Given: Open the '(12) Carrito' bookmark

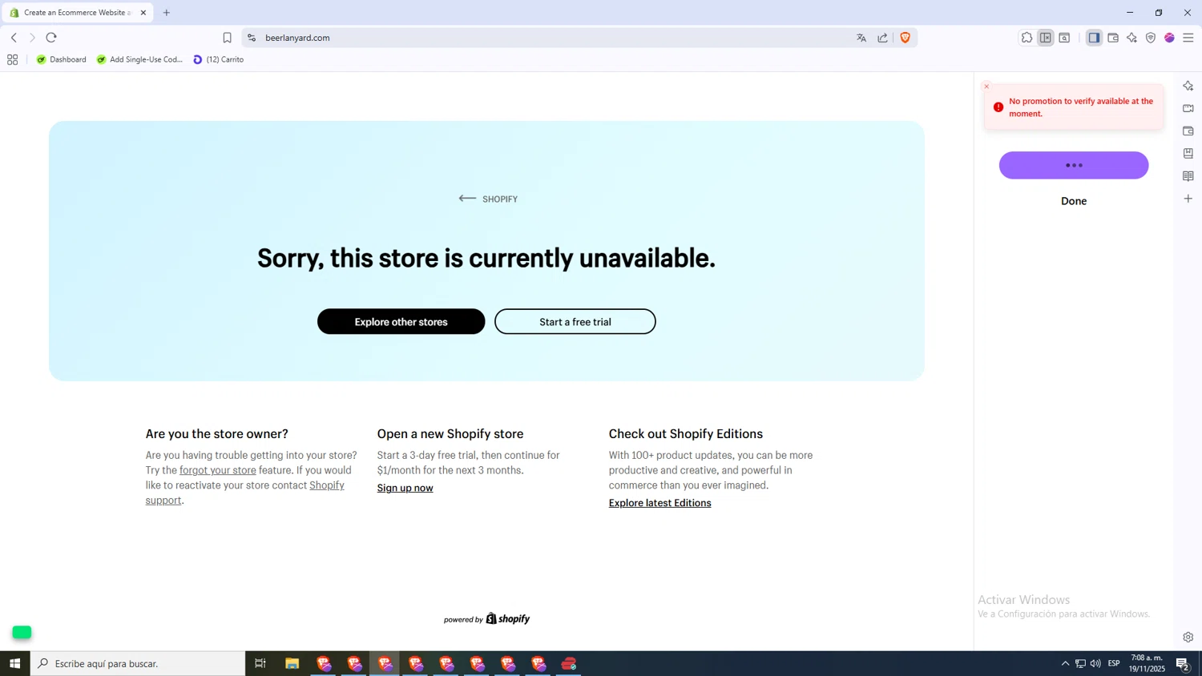Looking at the screenshot, I should [218, 59].
